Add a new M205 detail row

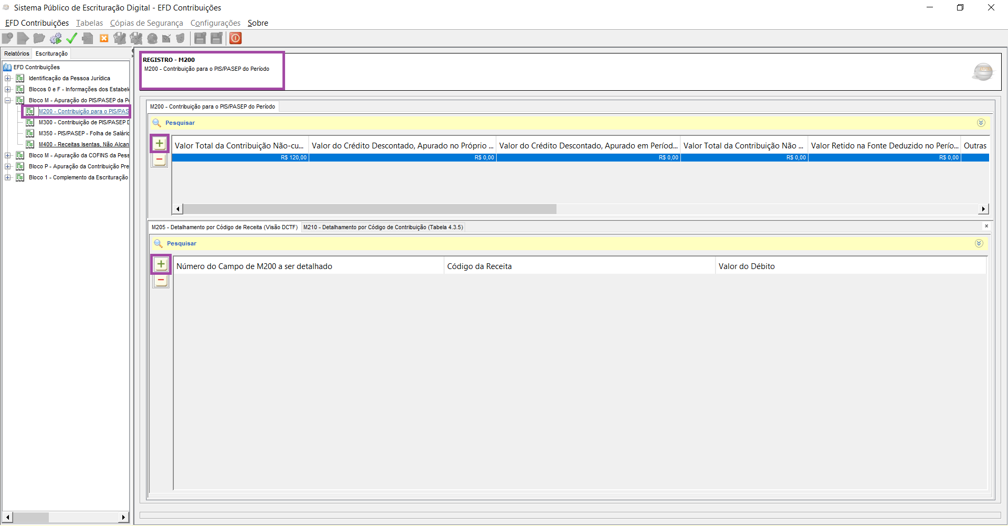point(161,264)
